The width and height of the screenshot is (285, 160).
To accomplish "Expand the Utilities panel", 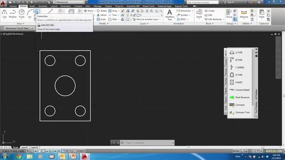I will (x=247, y=24).
